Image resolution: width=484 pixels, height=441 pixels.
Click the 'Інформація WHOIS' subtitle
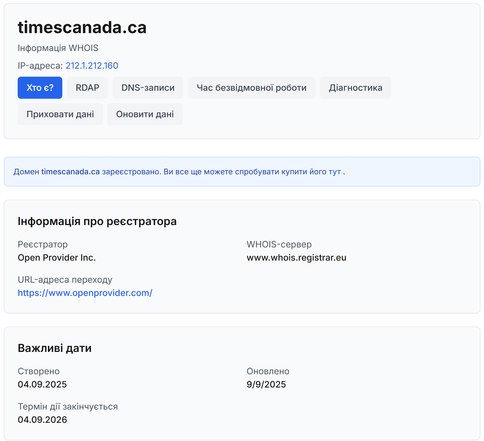[58, 48]
